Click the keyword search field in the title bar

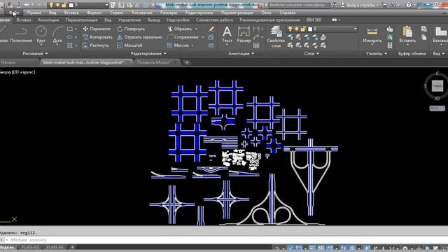click(299, 5)
